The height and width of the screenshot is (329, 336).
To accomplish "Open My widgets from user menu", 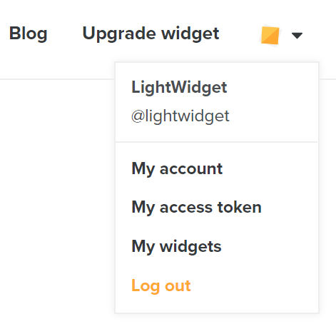I will coord(176,247).
